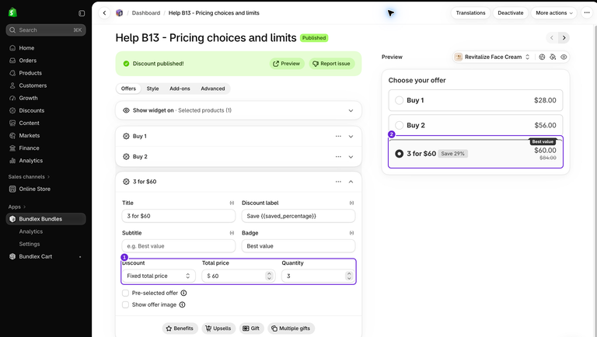Click the Shopify logo icon
Screen dimensions: 597x337
(x=12, y=12)
